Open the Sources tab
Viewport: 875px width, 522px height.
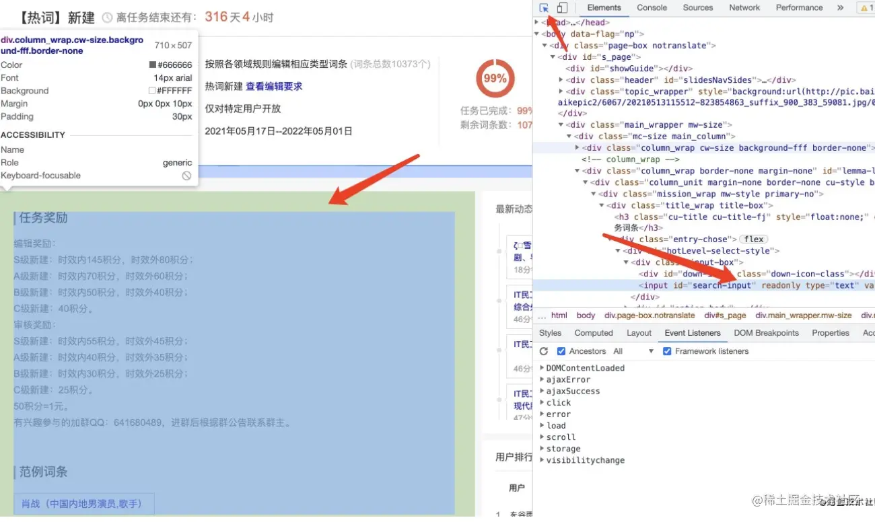pos(697,8)
